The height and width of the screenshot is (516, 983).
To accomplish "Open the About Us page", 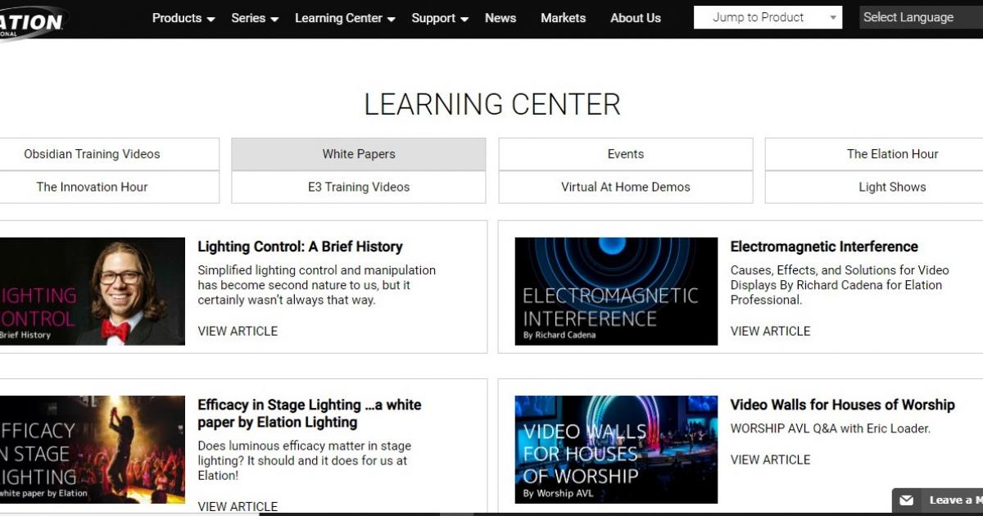I will click(636, 18).
